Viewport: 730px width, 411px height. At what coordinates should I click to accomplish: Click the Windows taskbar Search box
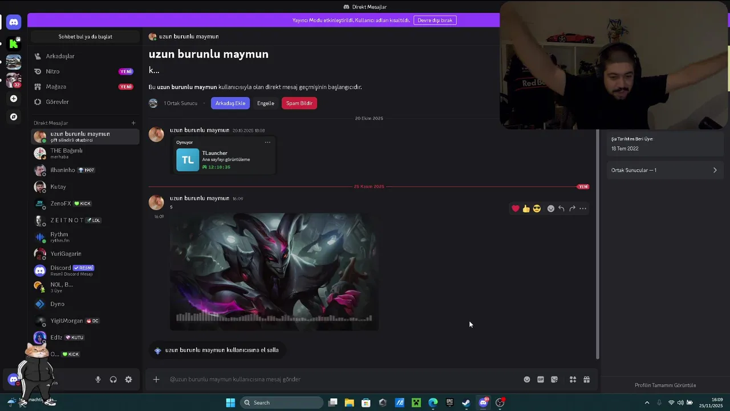tap(282, 402)
